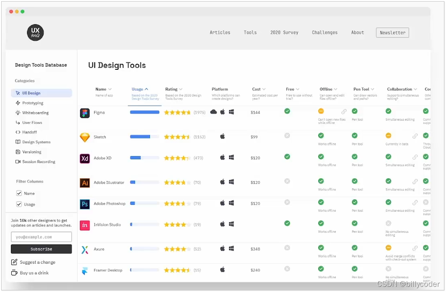Click the orange Collaboration icon for Axure
The height and width of the screenshot is (292, 446).
coord(388,248)
